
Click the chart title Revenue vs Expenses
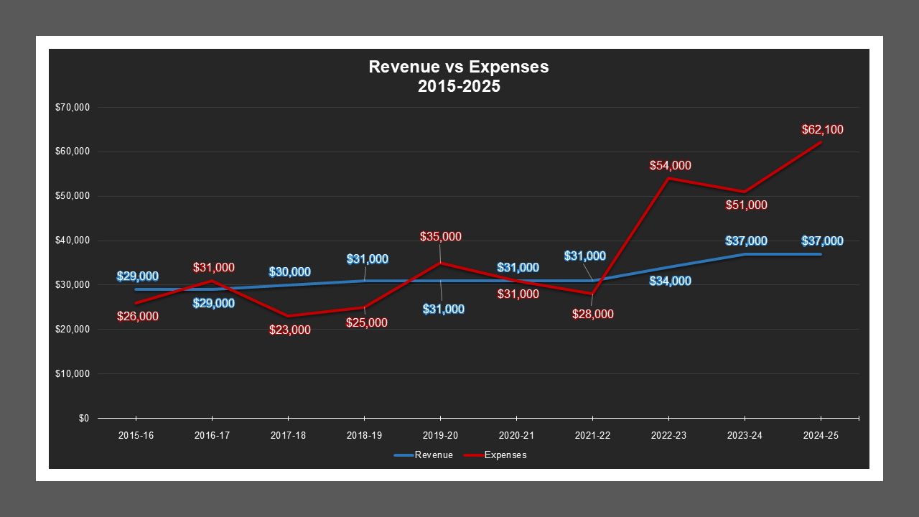coord(458,67)
